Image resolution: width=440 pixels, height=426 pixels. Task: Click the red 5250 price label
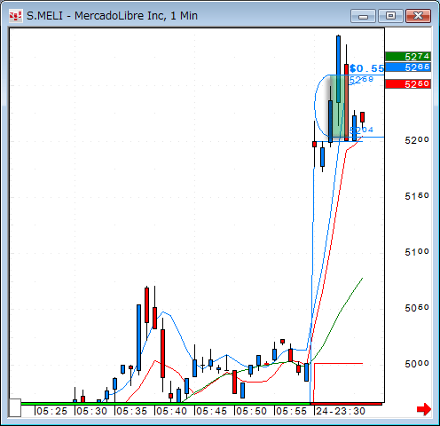pos(408,84)
